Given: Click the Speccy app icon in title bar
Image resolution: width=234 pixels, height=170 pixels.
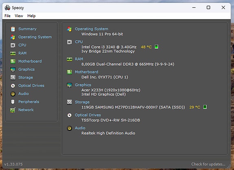Looking at the screenshot, I should tap(7, 8).
